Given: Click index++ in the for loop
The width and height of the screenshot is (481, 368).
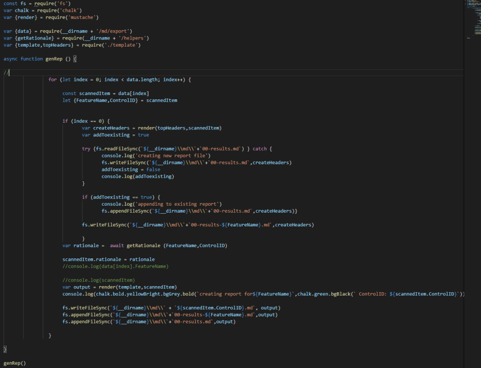Looking at the screenshot, I should (174, 80).
